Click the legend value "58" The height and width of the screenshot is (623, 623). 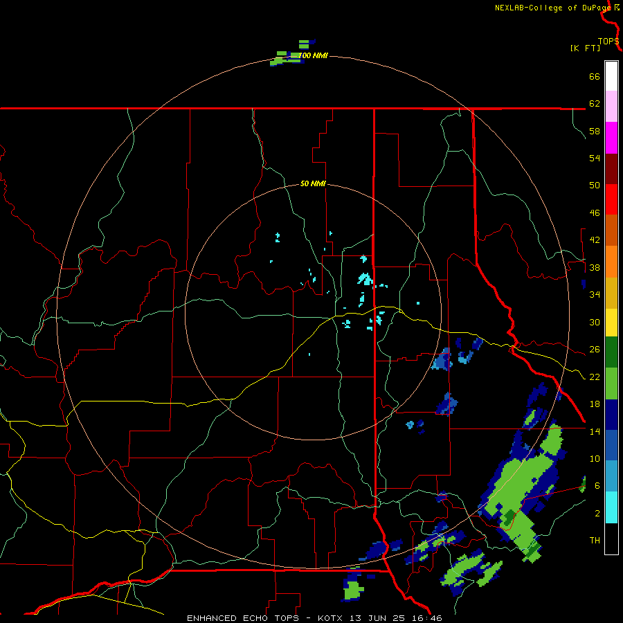595,131
